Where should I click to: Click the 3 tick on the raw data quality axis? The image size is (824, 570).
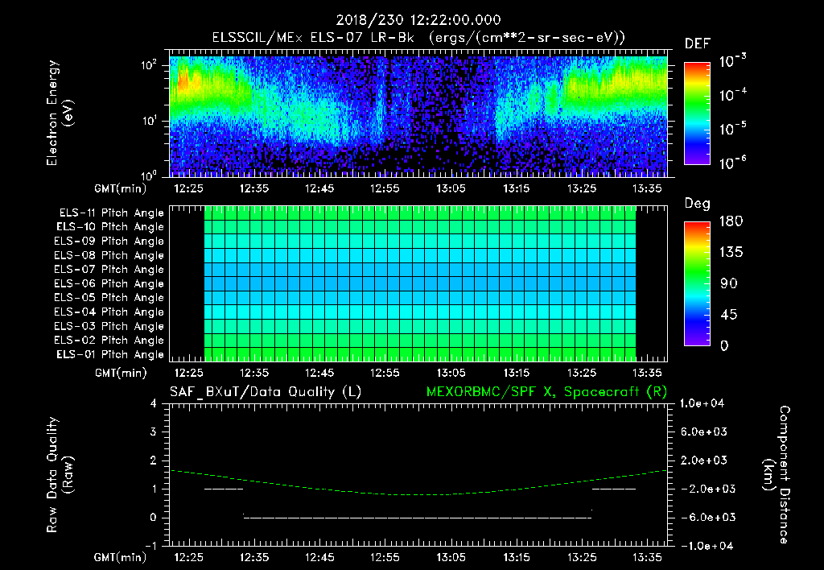point(154,432)
